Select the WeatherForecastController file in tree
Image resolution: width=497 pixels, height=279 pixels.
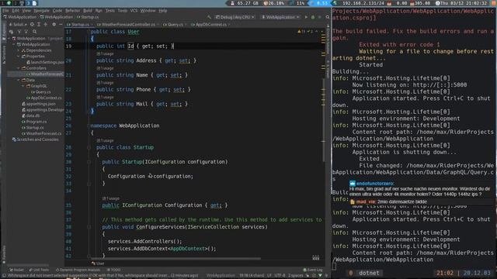45,74
